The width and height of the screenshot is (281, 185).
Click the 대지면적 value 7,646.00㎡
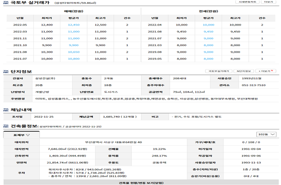point(67,149)
